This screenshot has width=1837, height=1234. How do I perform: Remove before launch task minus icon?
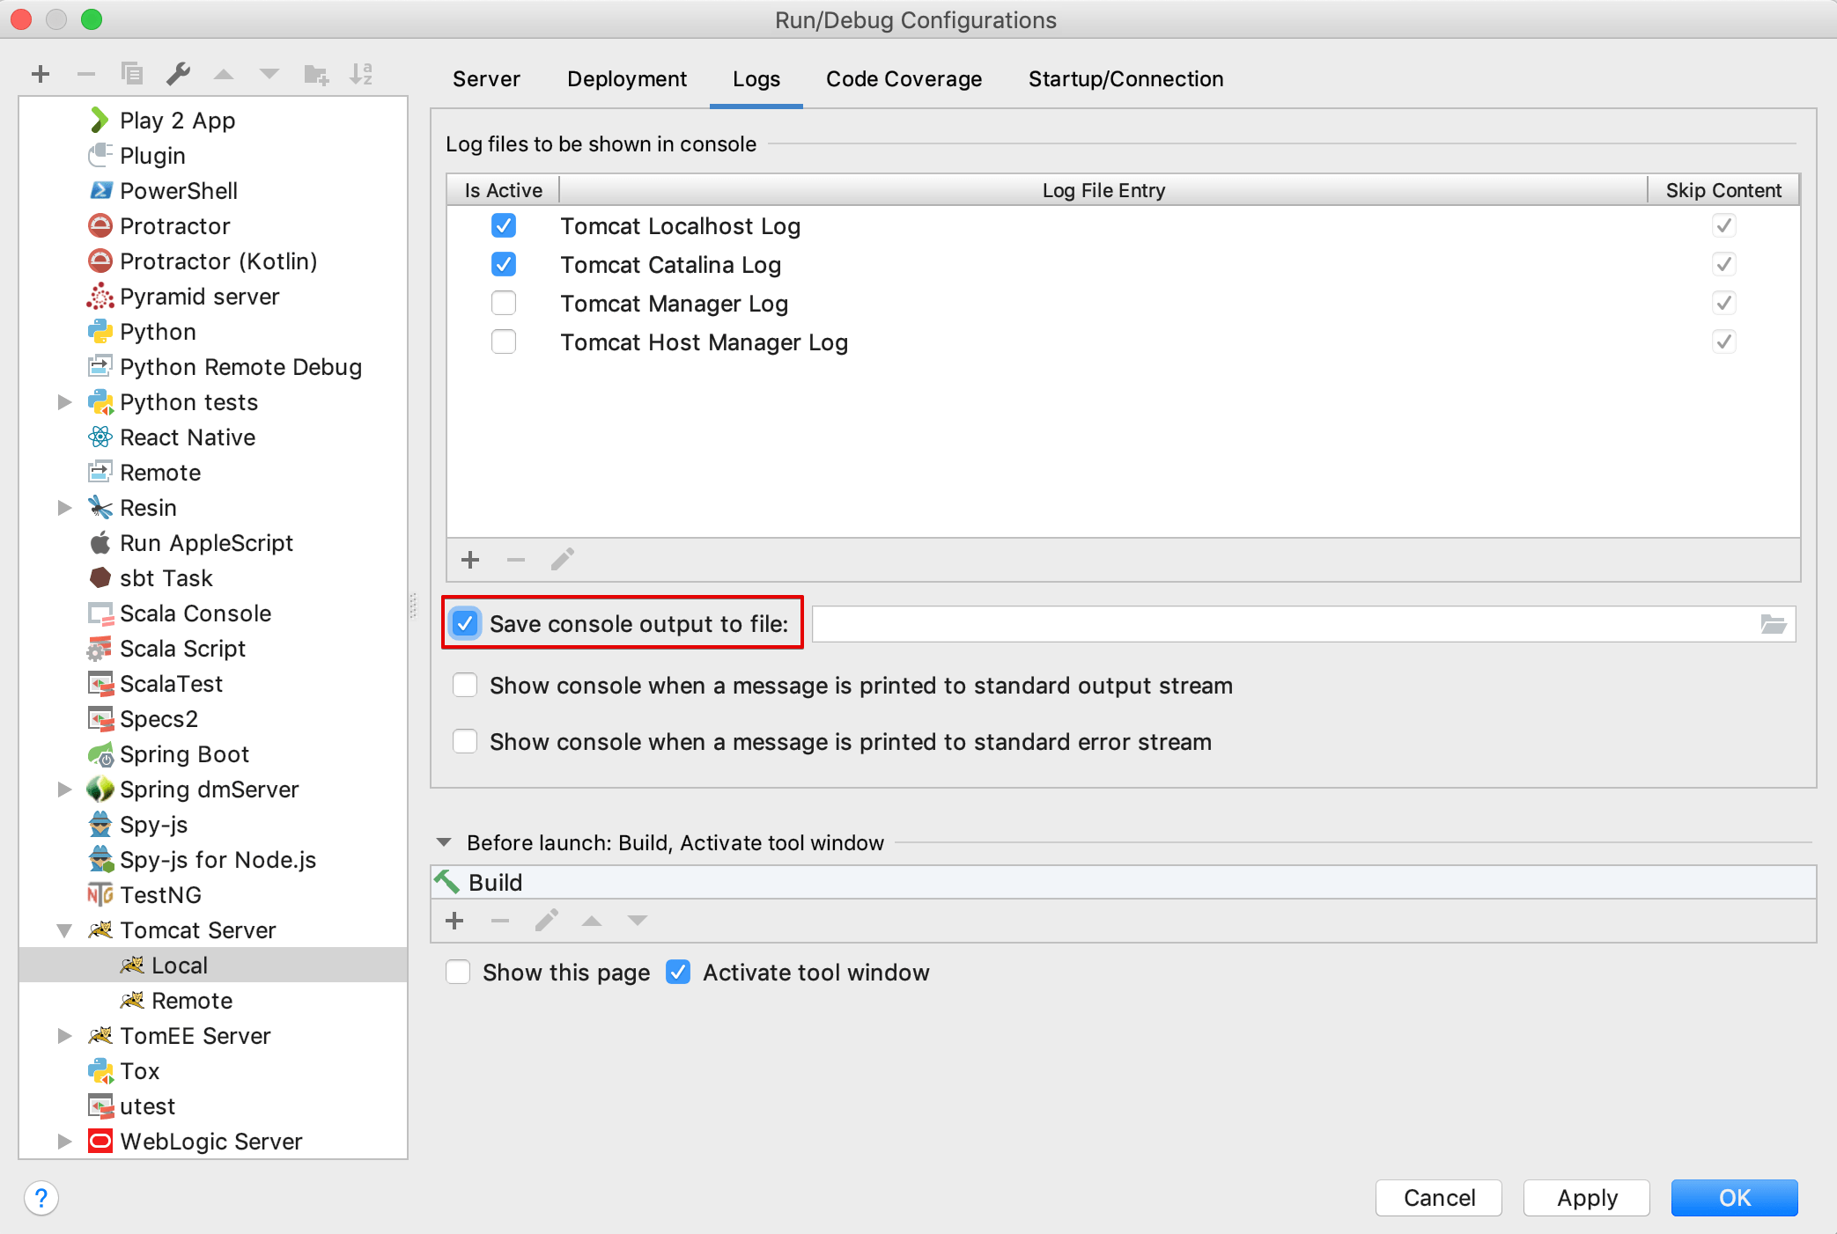pyautogui.click(x=500, y=921)
